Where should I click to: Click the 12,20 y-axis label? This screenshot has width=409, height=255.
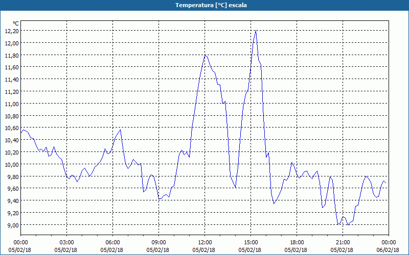[x=12, y=31]
